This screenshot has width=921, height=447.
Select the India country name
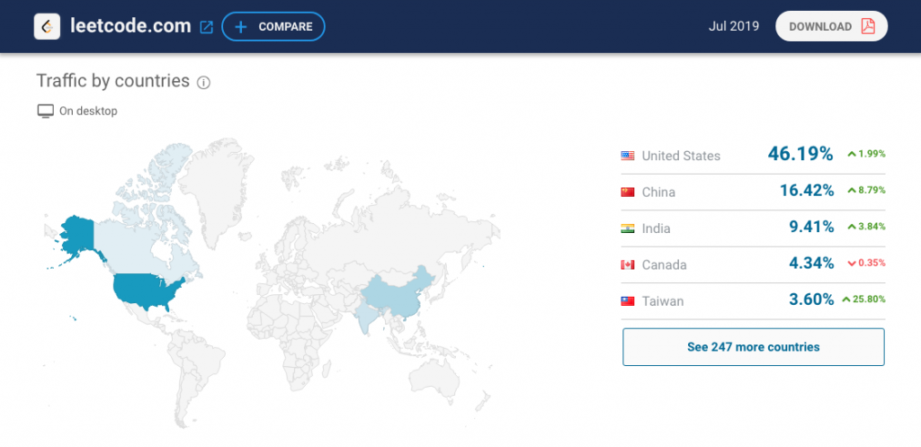[x=656, y=228]
